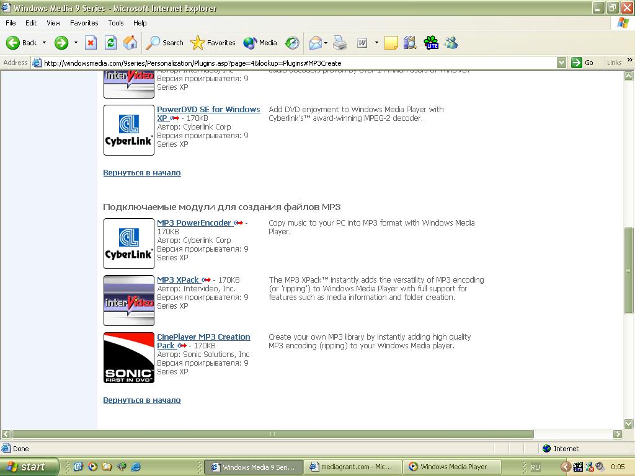This screenshot has height=476, width=635.
Task: Open the Windows Start button
Action: pos(29,467)
